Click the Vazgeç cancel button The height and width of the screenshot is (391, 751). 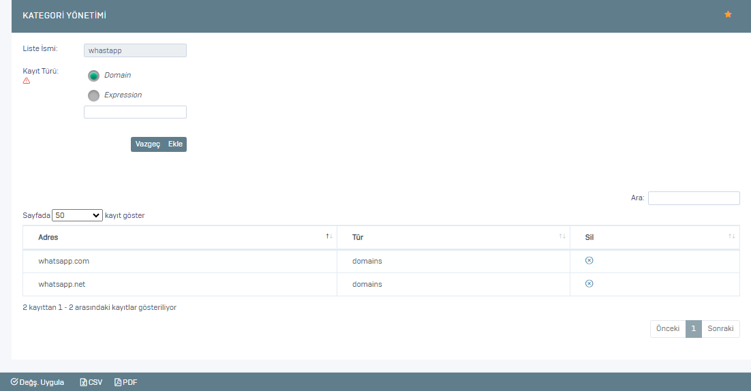click(x=147, y=144)
